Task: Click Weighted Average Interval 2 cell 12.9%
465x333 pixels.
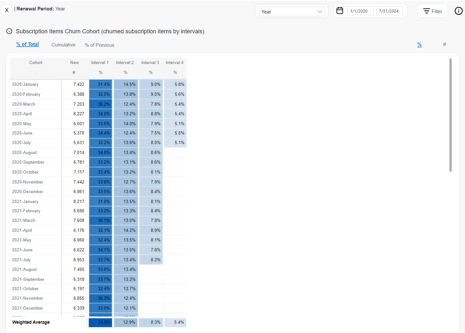Action: point(126,322)
